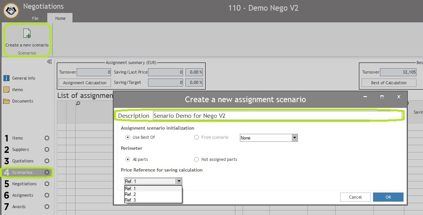
Task: Click the Assignment Calculation button
Action: [x=85, y=83]
